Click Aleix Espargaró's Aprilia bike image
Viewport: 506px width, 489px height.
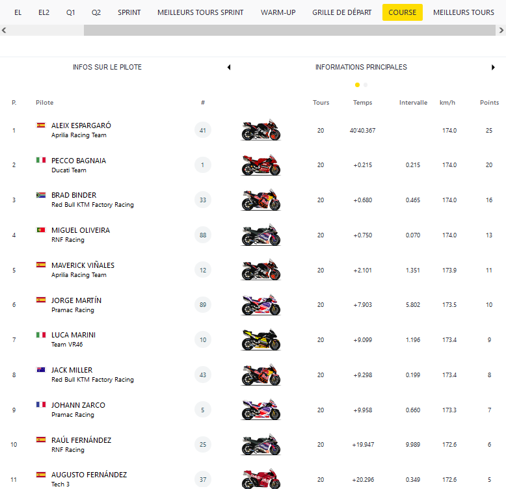(261, 130)
